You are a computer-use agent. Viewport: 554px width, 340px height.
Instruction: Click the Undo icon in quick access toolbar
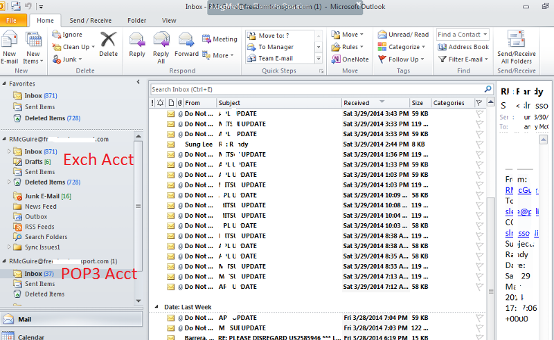click(x=28, y=6)
